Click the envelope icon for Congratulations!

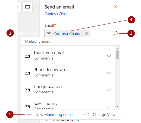tap(27, 90)
